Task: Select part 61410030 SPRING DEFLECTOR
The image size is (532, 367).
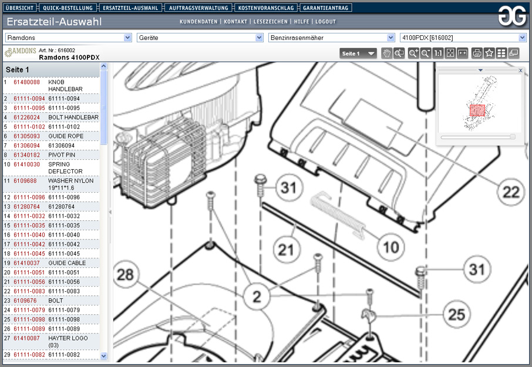Action: pyautogui.click(x=26, y=164)
